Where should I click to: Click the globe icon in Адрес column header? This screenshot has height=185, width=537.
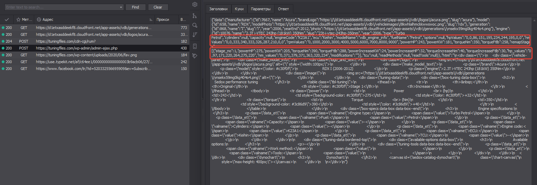click(x=39, y=19)
